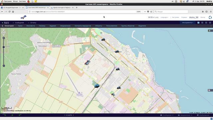Go to the browser home page

13,12
